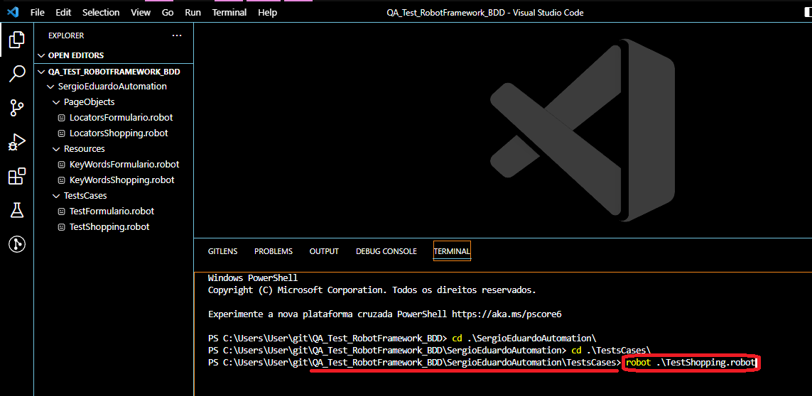812x396 pixels.
Task: Open the Explorer view in activity bar
Action: 17,41
